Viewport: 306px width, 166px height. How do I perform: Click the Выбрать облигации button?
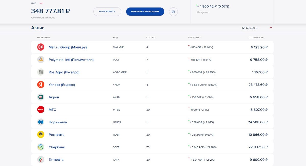pos(145,11)
